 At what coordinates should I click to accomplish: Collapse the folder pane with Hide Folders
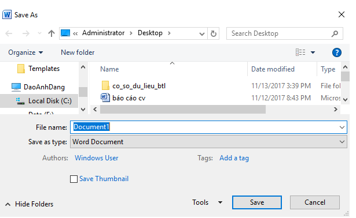click(30, 204)
